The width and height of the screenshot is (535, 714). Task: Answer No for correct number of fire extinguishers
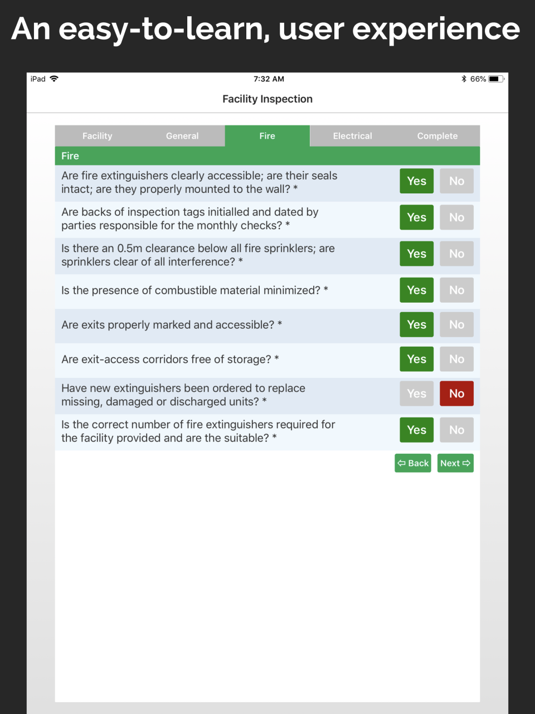coord(456,430)
